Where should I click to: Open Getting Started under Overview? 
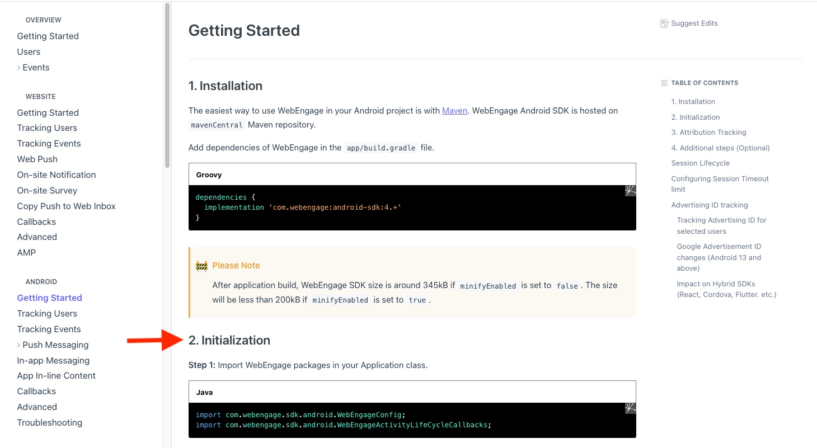click(x=48, y=36)
